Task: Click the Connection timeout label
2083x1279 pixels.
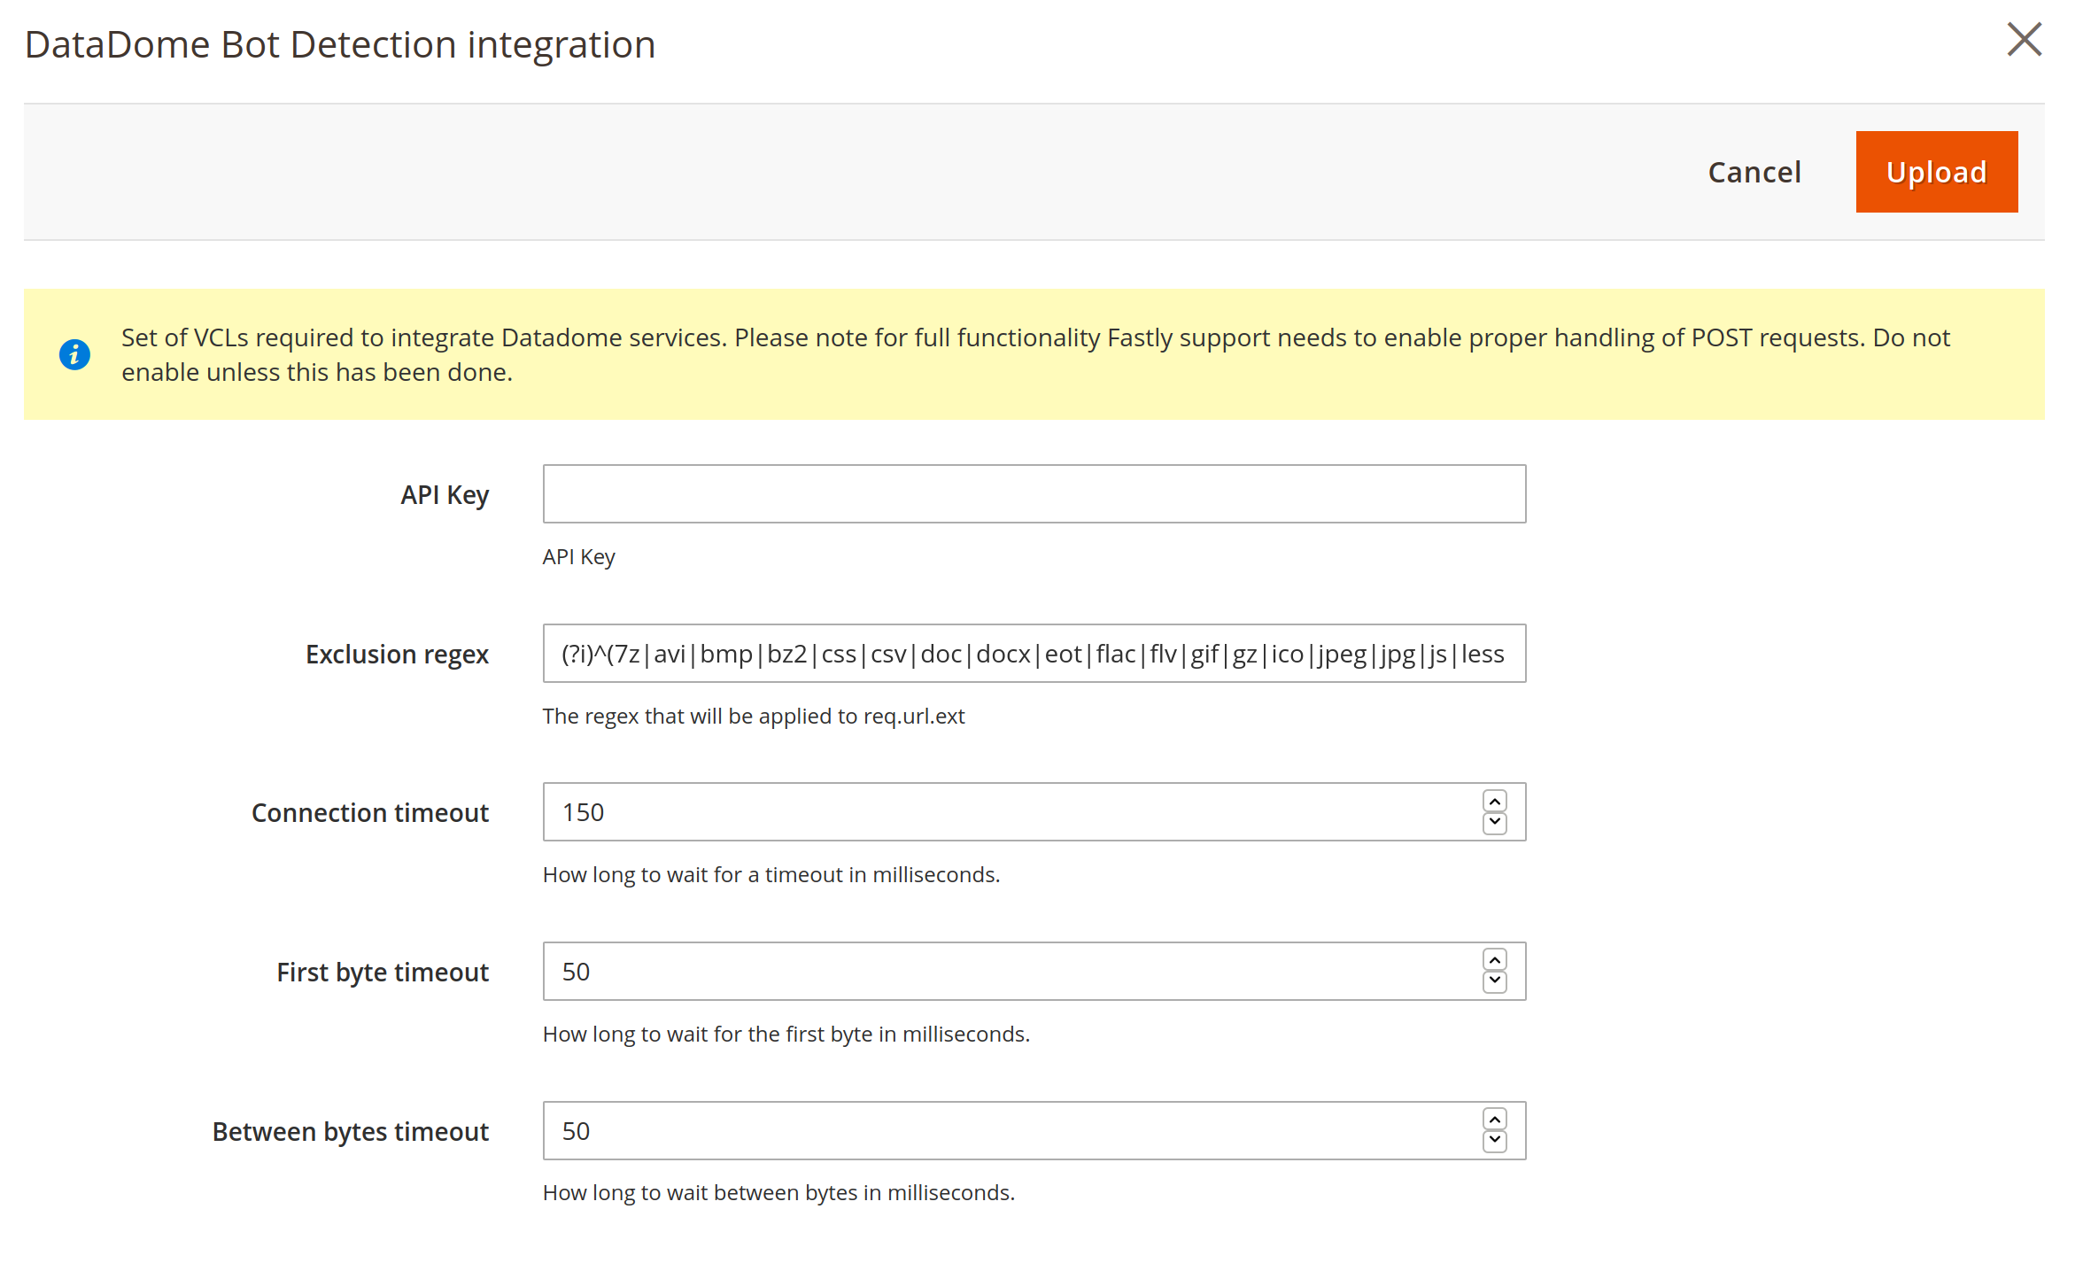Action: [x=369, y=813]
